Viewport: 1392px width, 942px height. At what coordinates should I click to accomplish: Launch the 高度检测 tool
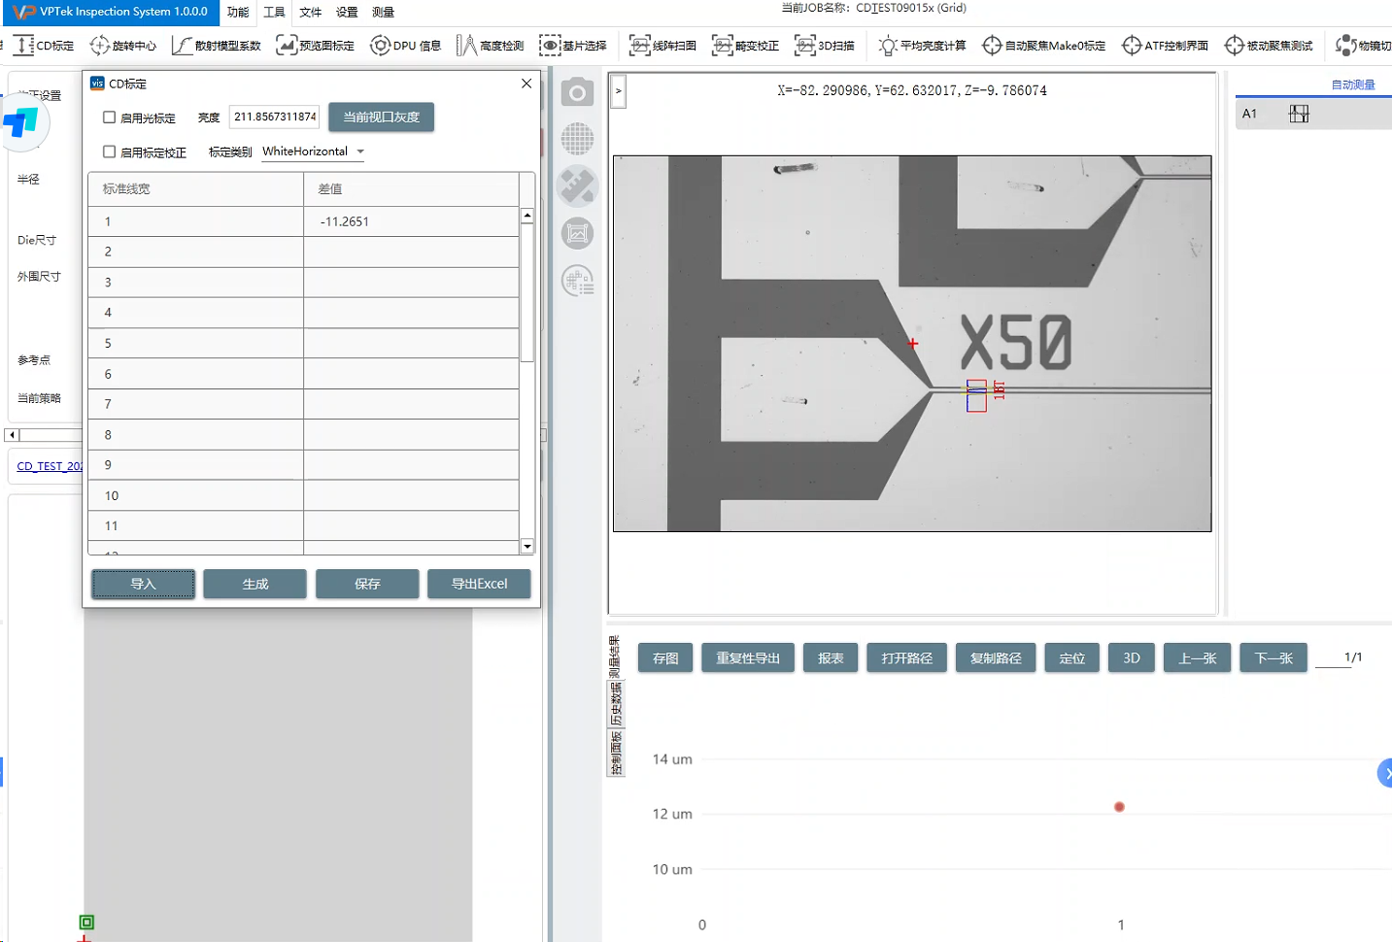click(491, 46)
